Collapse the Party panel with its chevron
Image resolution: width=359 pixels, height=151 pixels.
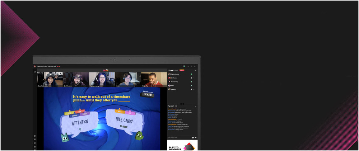(x=196, y=70)
